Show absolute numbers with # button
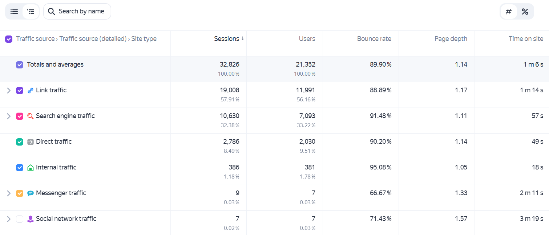Image resolution: width=549 pixels, height=235 pixels. pos(509,12)
